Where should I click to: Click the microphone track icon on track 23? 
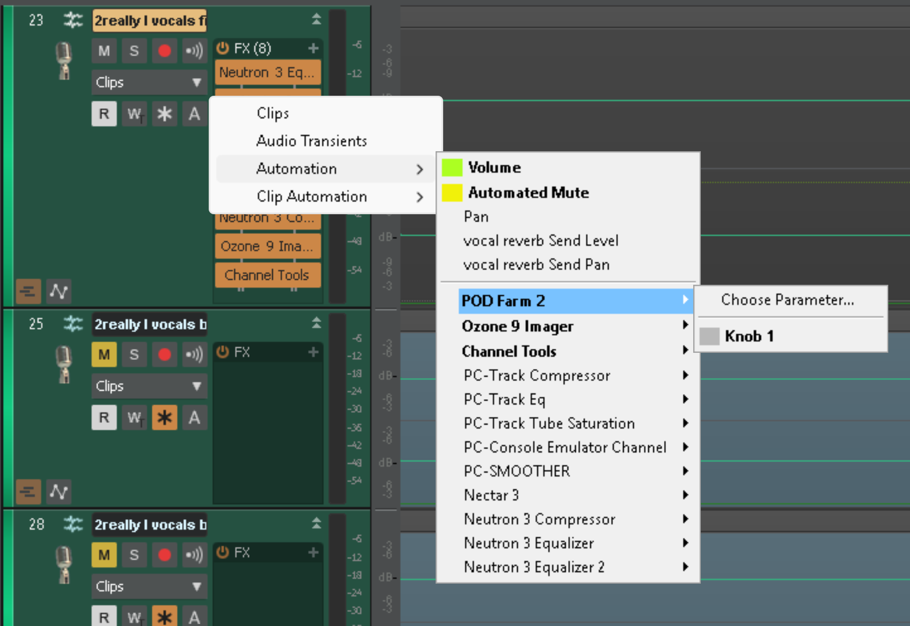pos(64,61)
